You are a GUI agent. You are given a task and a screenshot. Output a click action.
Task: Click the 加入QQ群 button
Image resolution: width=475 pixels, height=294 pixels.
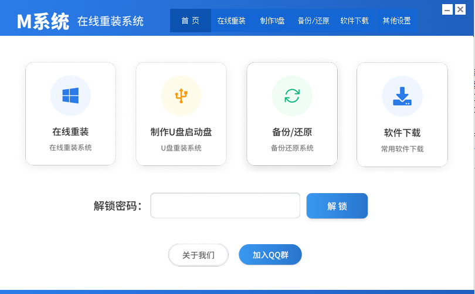pos(270,255)
